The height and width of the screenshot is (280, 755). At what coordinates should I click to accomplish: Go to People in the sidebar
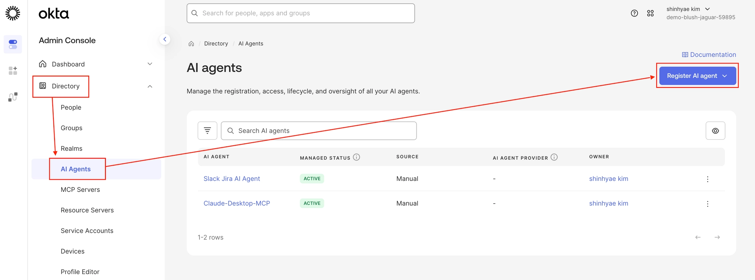(71, 107)
